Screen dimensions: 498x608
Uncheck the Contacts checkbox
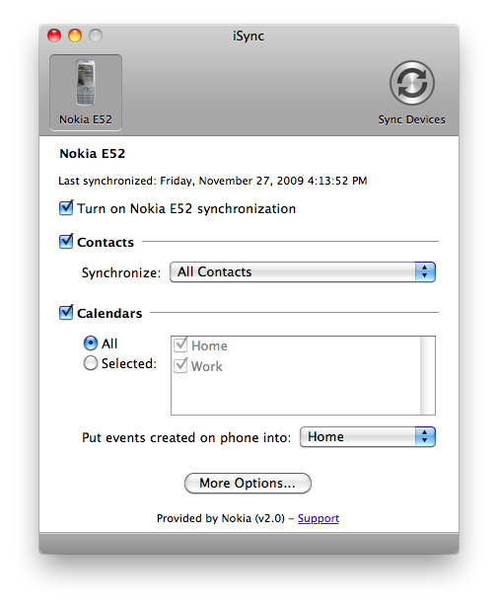pos(66,242)
